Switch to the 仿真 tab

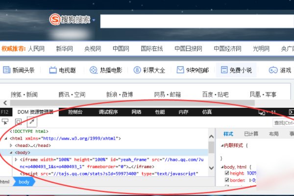(x=207, y=112)
